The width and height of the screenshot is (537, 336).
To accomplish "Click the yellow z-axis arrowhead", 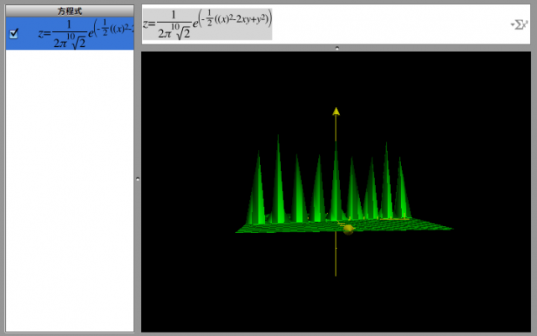I will pos(336,111).
